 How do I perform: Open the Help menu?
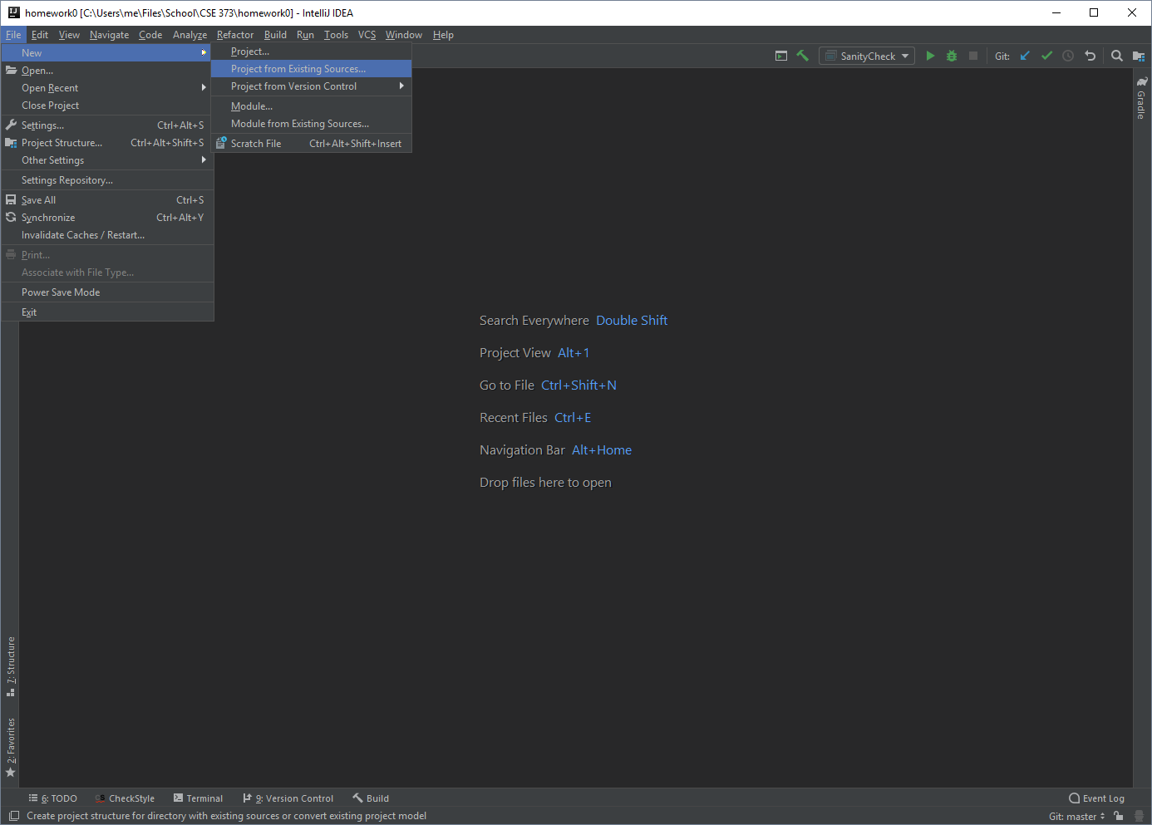[443, 35]
